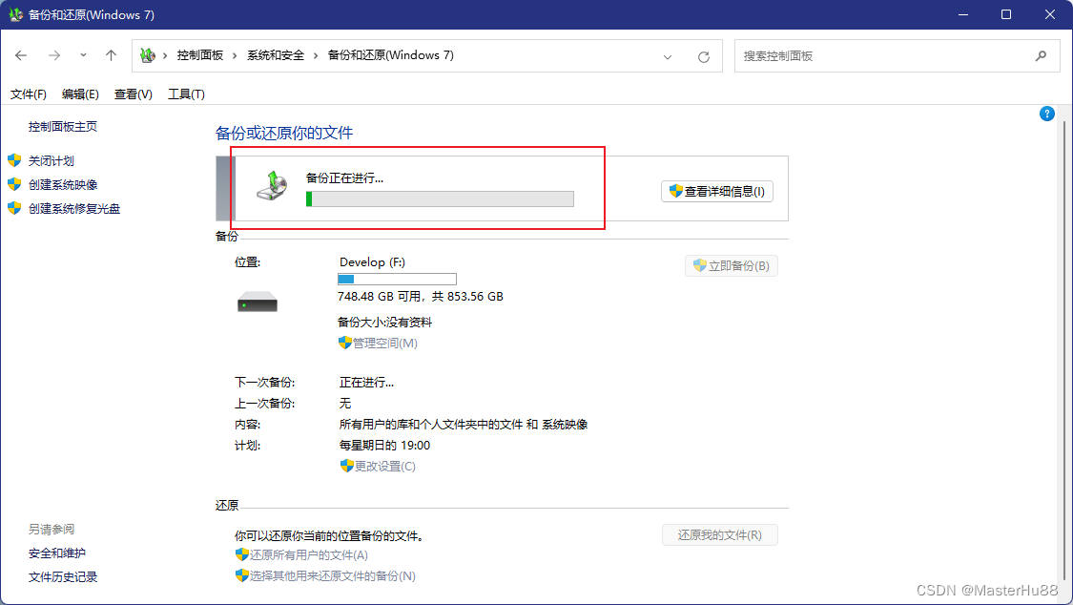This screenshot has height=605, width=1073.
Task: Maximize the window
Action: [1006, 14]
